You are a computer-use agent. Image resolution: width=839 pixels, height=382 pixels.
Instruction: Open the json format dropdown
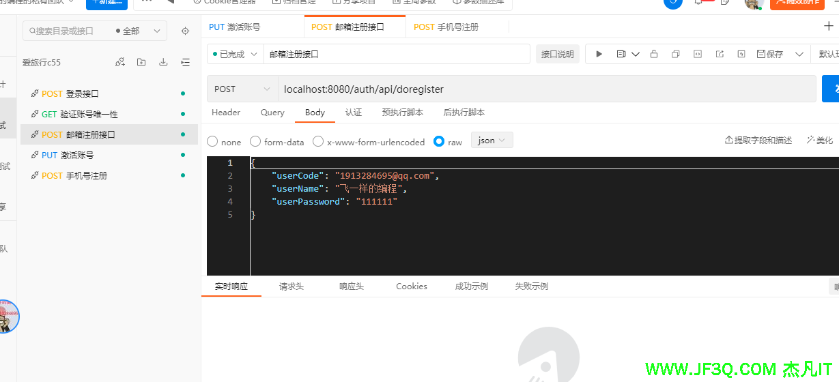click(492, 141)
